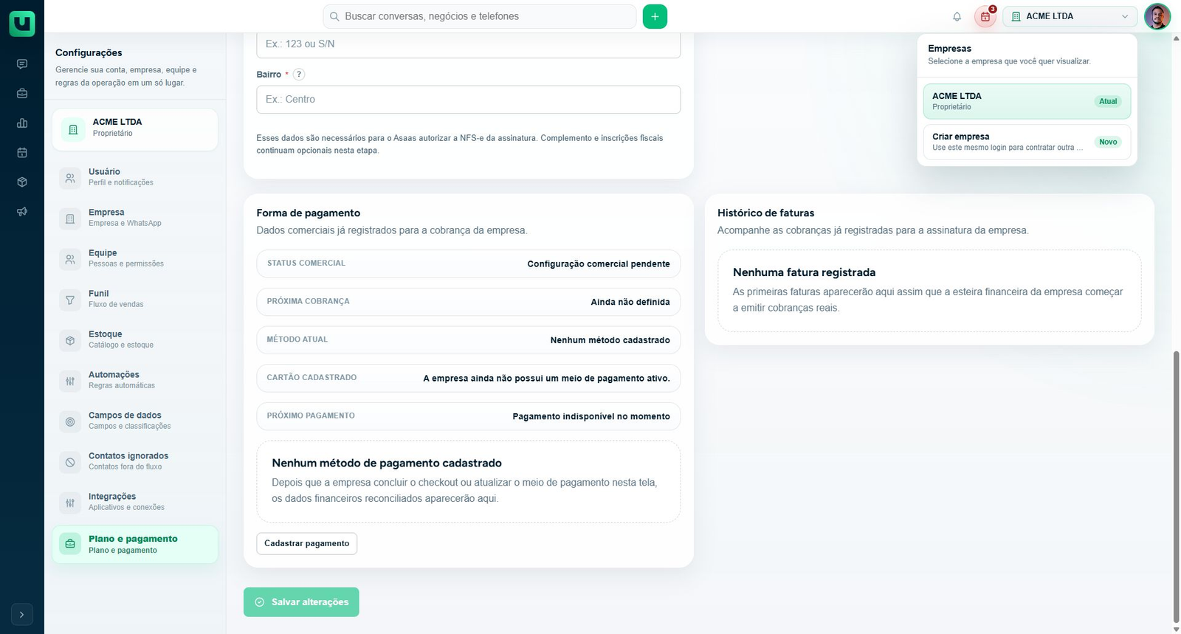Go to Funil settings section

point(135,300)
